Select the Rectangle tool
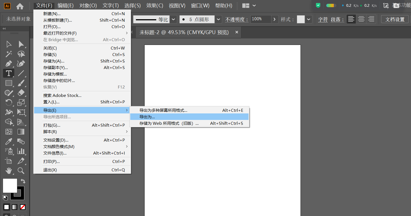 coord(9,83)
